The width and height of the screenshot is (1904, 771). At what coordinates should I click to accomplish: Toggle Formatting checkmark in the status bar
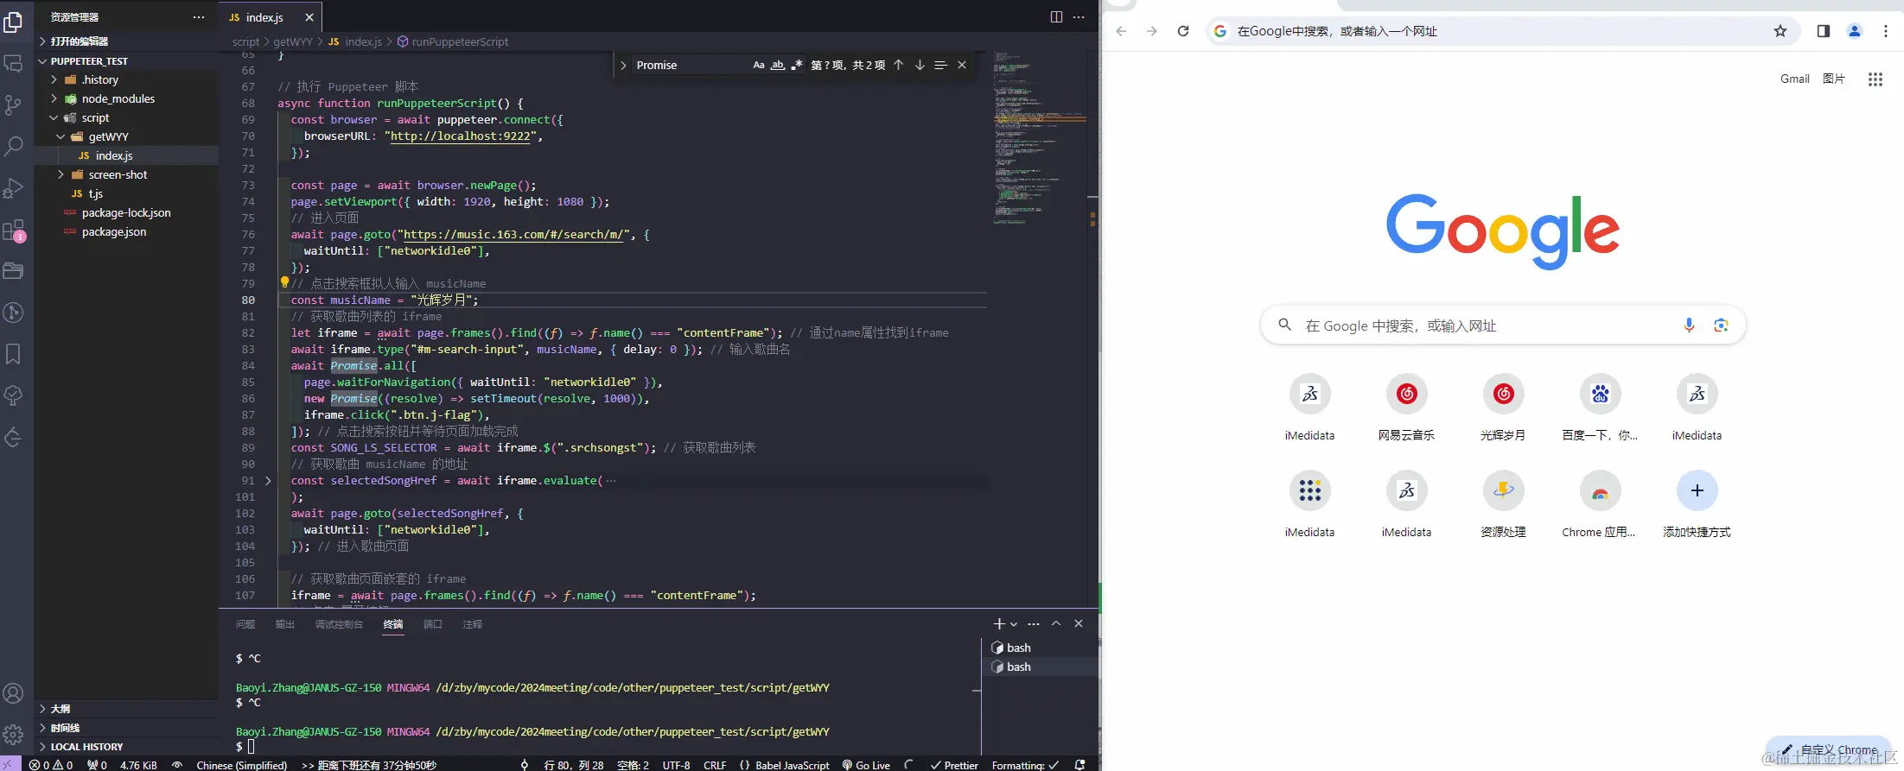(1025, 765)
